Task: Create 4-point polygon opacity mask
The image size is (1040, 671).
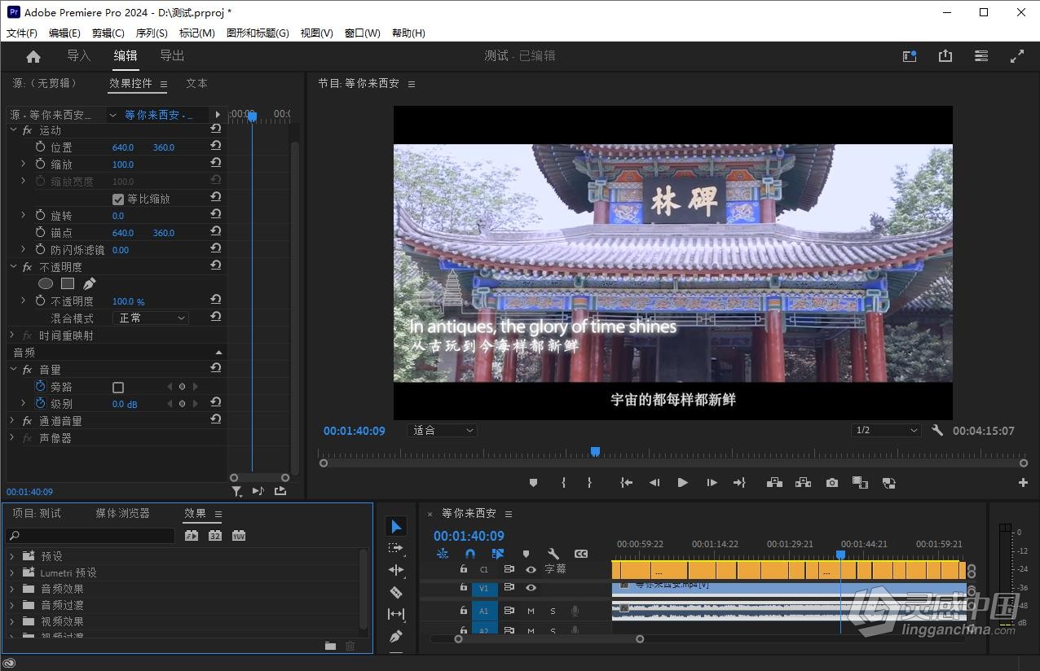Action: click(68, 283)
